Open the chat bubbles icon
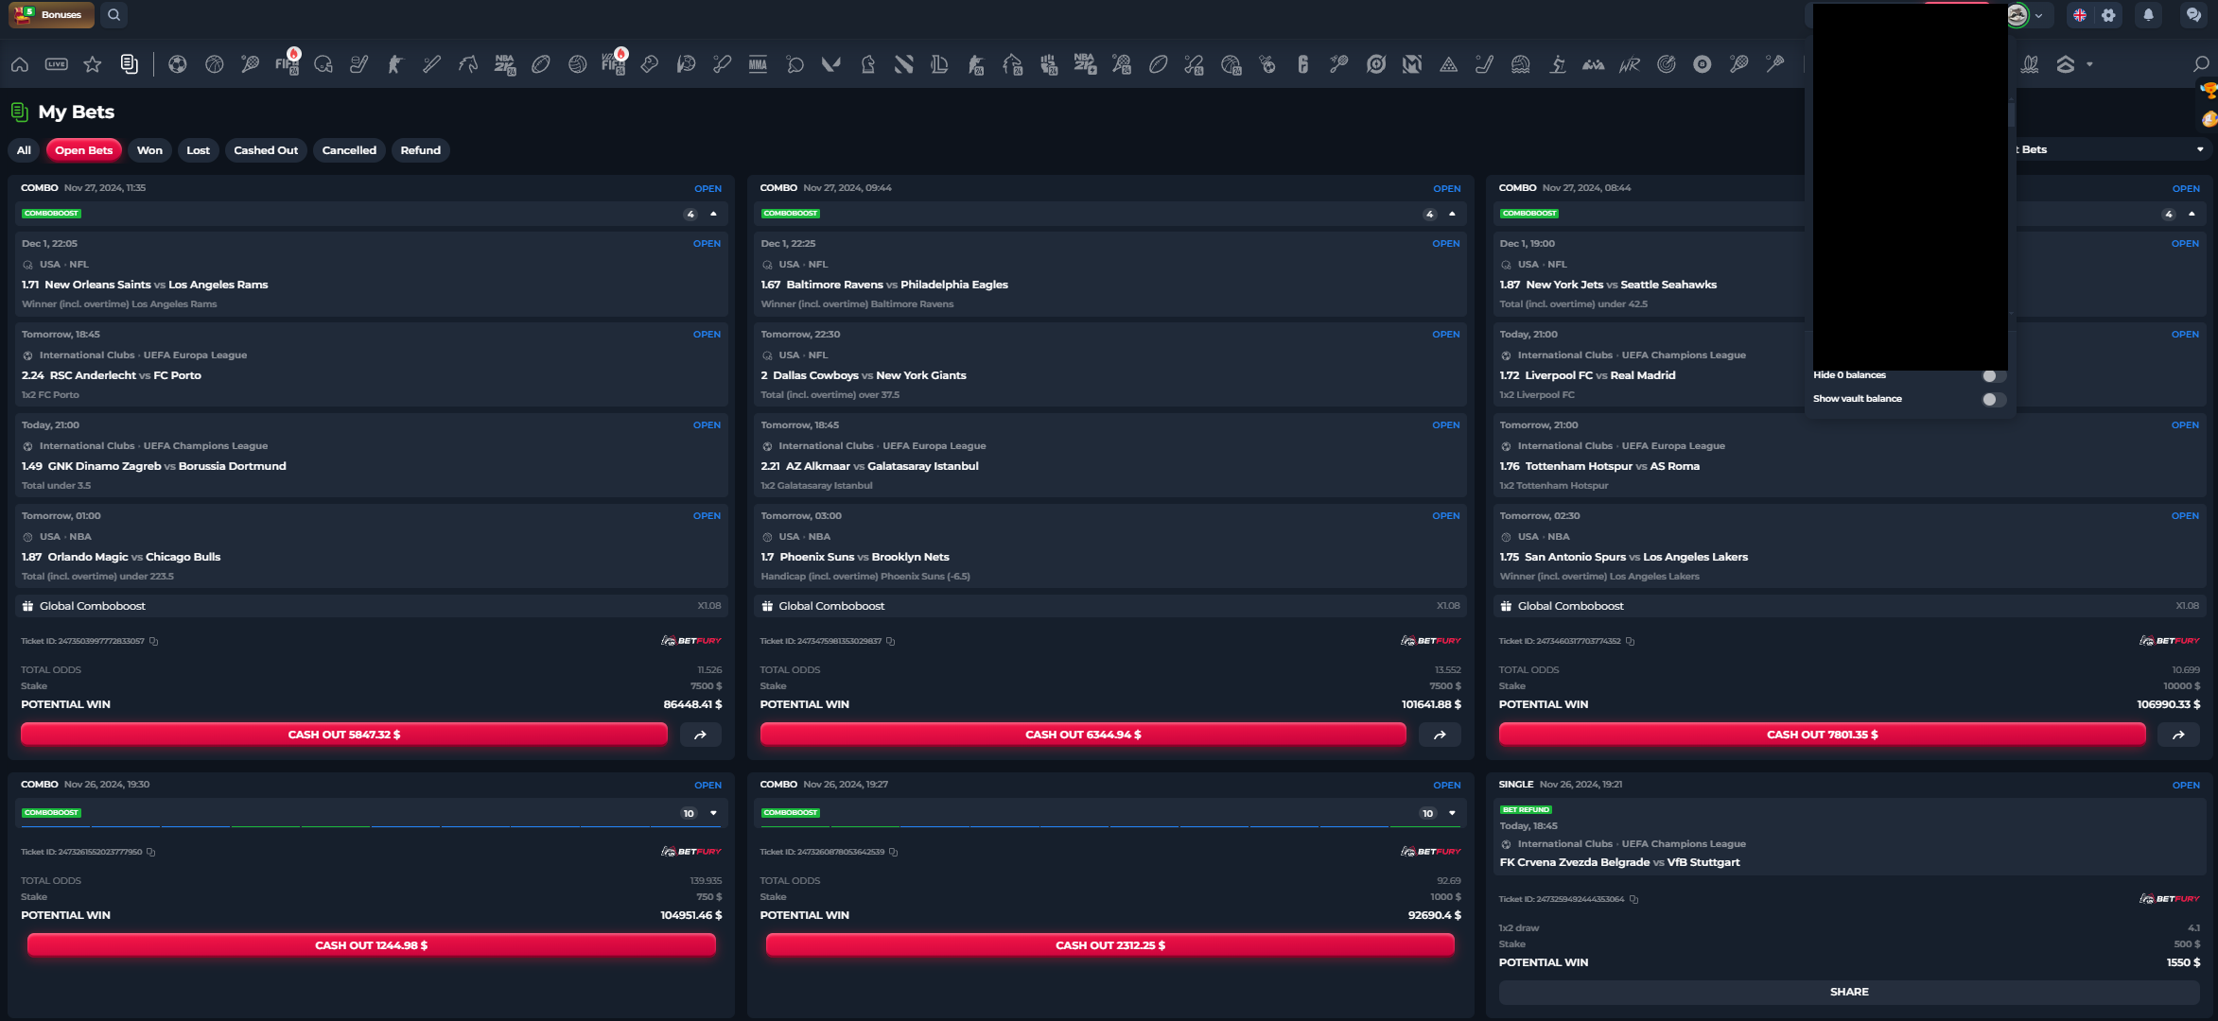The image size is (2218, 1021). [x=2193, y=15]
